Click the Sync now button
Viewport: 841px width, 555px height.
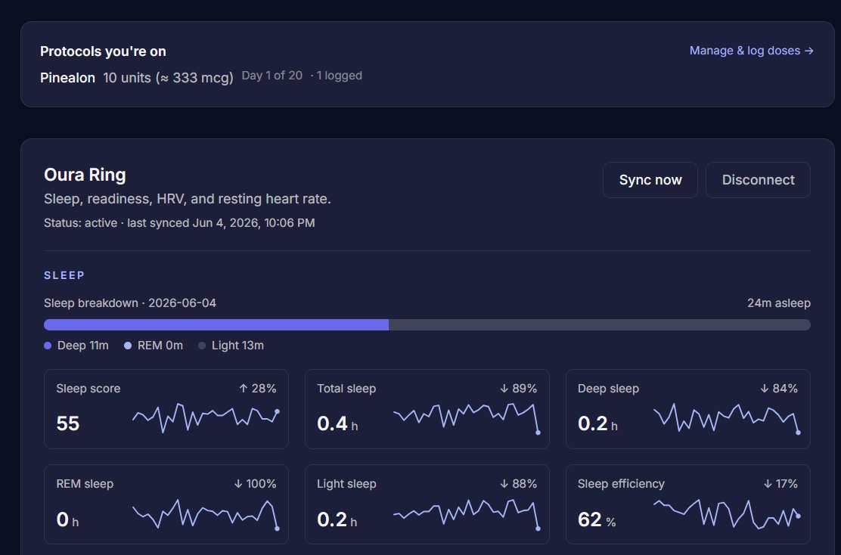click(650, 180)
